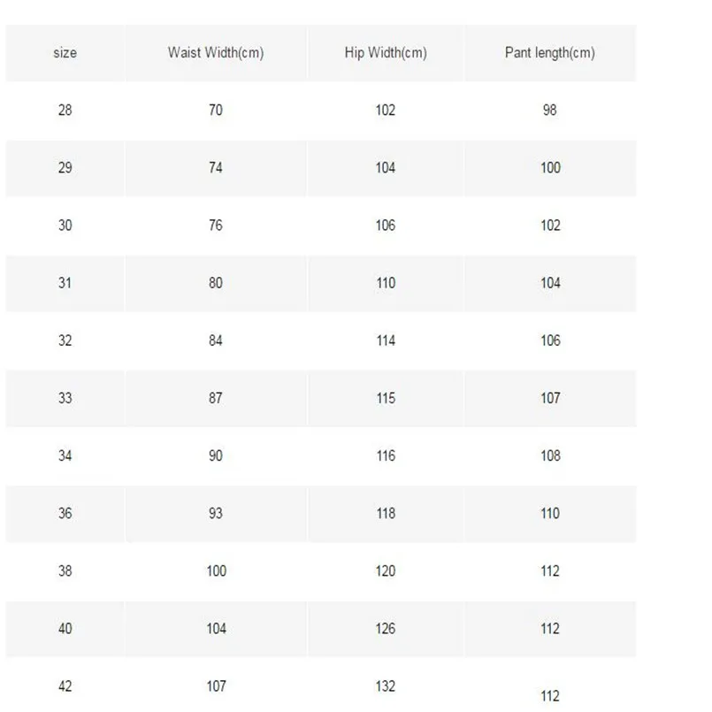Image resolution: width=712 pixels, height=712 pixels.
Task: Select waist value 100 in the size 38 row
Action: (x=216, y=570)
